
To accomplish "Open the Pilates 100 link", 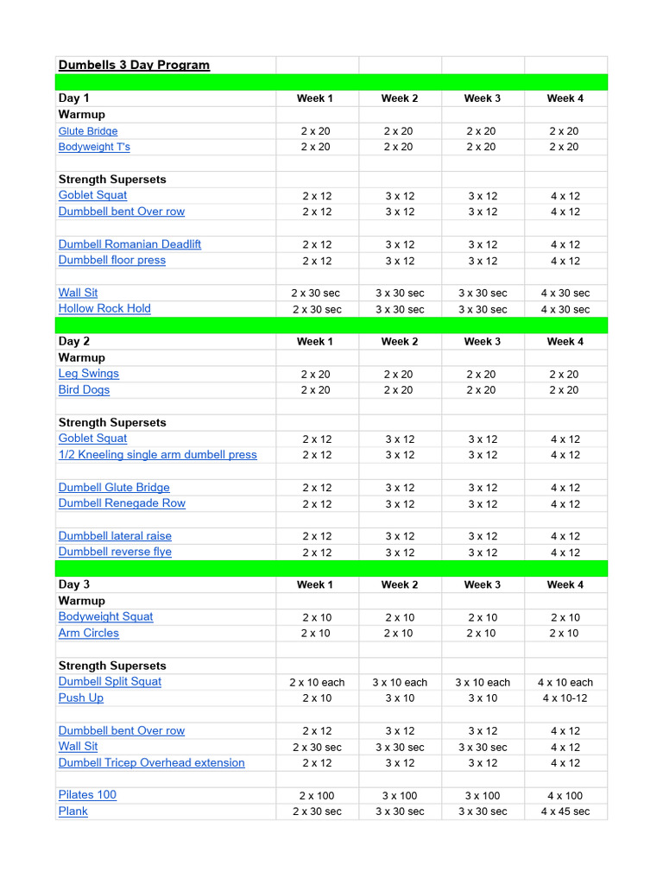I will point(87,794).
